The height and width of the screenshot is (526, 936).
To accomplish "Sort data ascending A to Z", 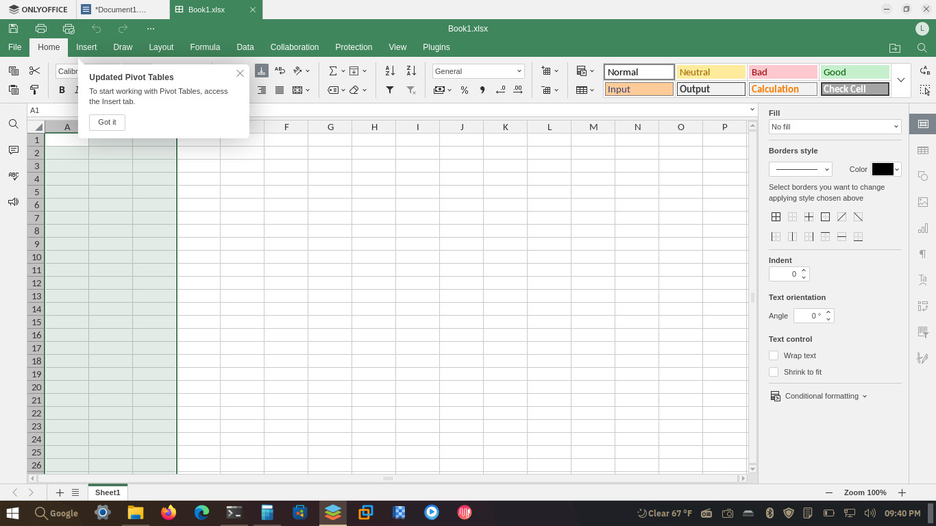I will pos(390,71).
